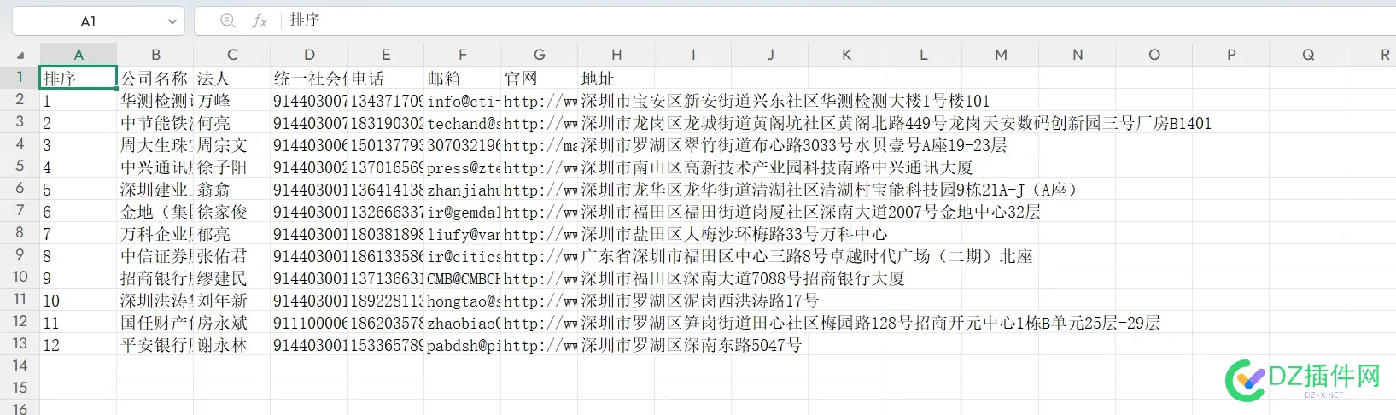Screen dimensions: 1396x415
Task: Select column M header
Action: pos(1001,55)
